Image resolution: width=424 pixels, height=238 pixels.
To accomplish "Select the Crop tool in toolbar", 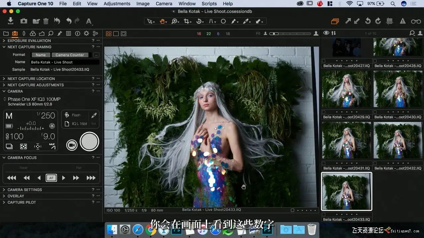I will click(187, 21).
